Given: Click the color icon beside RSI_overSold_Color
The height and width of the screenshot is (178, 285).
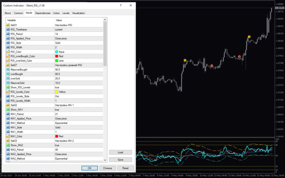Looking at the screenshot, I should (8, 61).
